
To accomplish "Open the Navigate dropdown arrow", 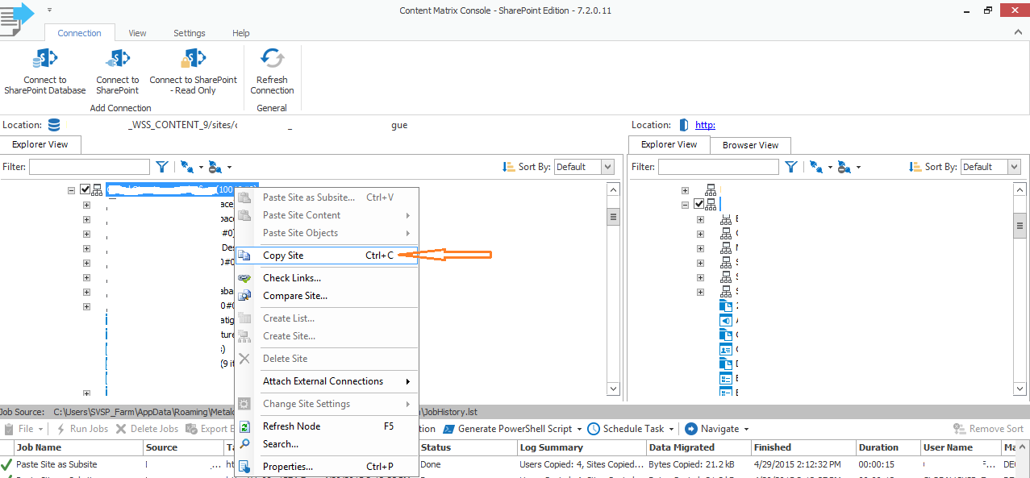I will (746, 430).
